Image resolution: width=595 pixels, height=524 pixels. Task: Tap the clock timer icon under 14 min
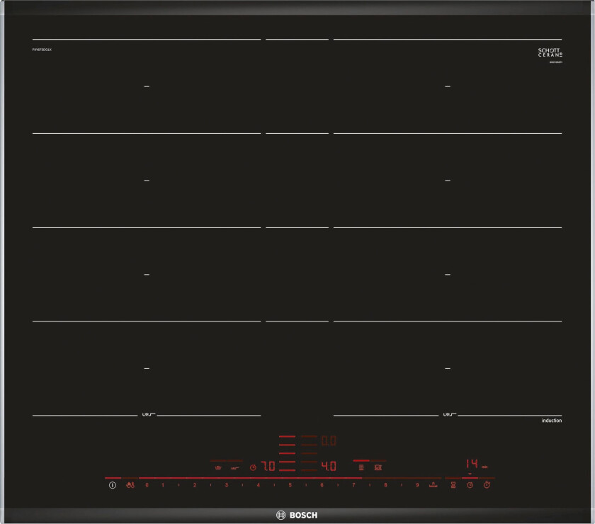(470, 485)
